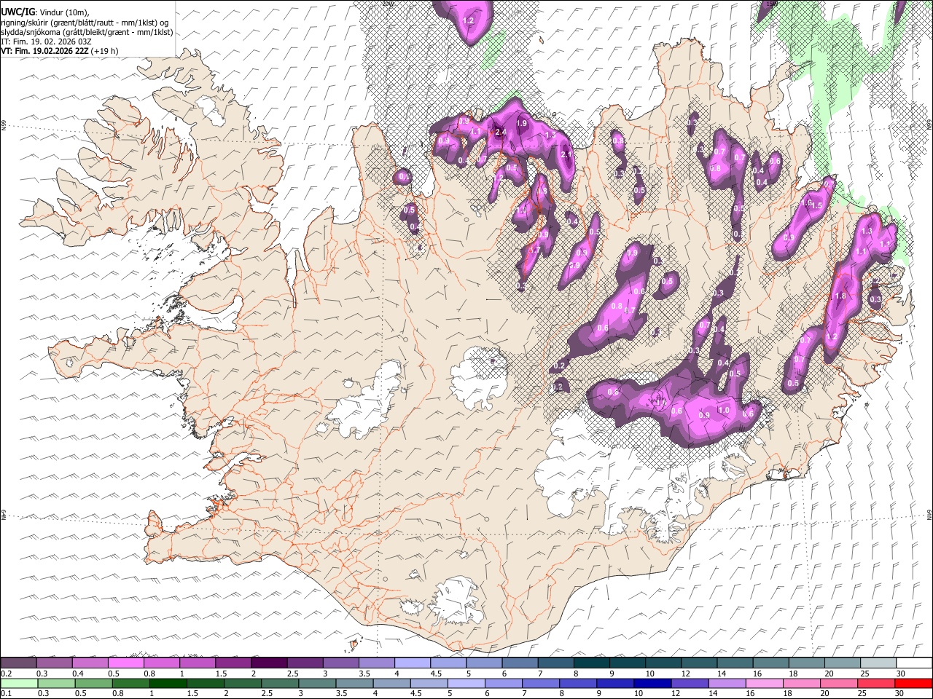
Task: Click the 'slydda/snjókoma' legend description line
Action: pyautogui.click(x=87, y=32)
